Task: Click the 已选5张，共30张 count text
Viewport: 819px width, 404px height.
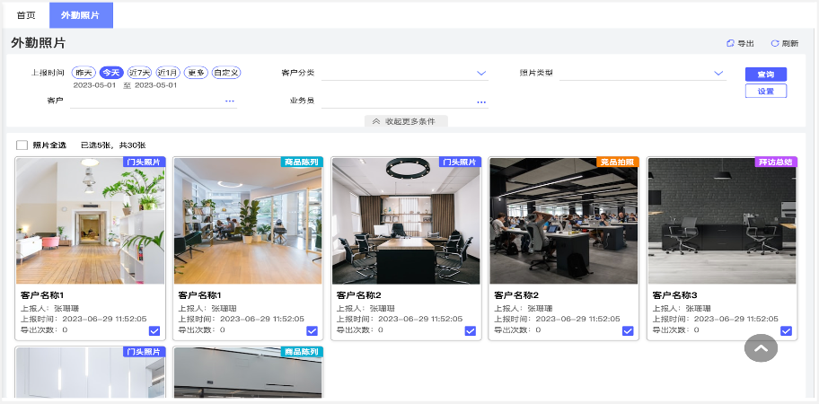Action: [x=113, y=145]
